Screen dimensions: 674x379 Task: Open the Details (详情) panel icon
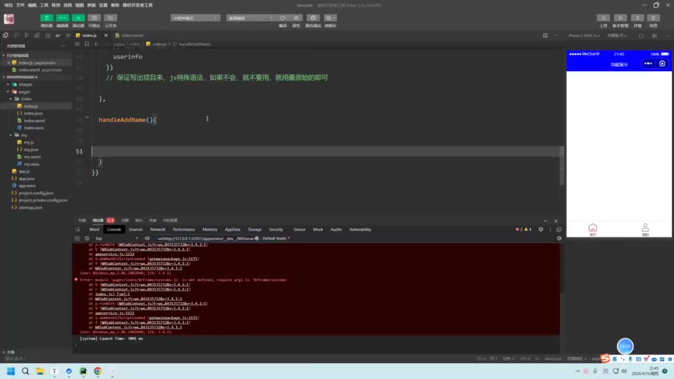click(x=638, y=18)
